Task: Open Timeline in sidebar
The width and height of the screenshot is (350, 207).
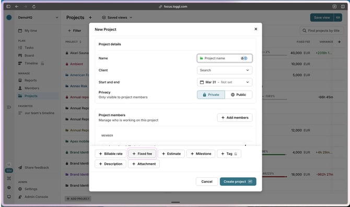Action: pos(31,63)
